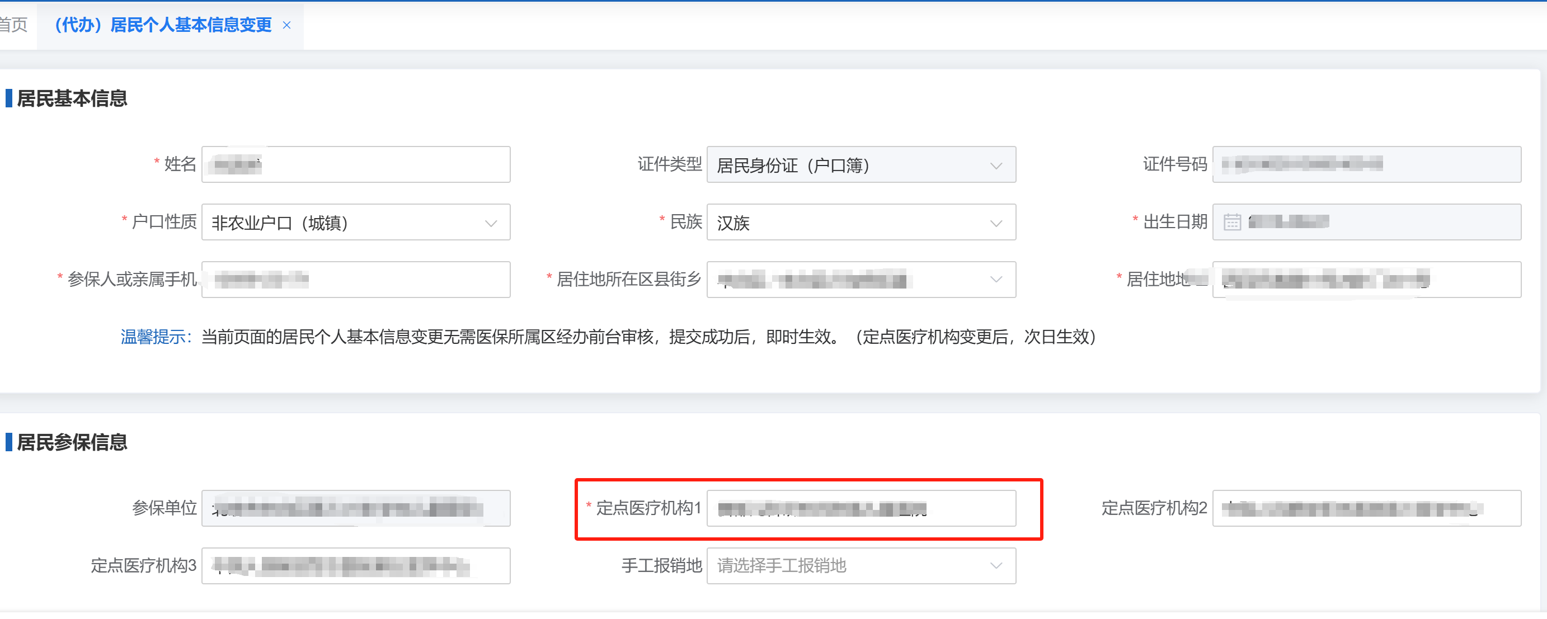Click the chevron arrow in 户口性质
This screenshot has height=619, width=1547.
click(x=491, y=223)
